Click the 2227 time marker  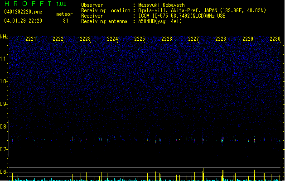tap(193, 39)
